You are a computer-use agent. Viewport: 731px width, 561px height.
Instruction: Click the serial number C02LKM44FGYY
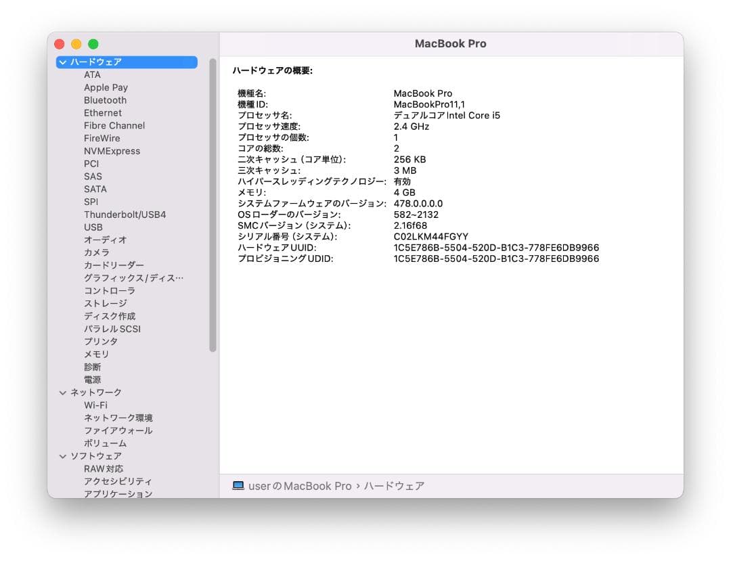point(430,237)
